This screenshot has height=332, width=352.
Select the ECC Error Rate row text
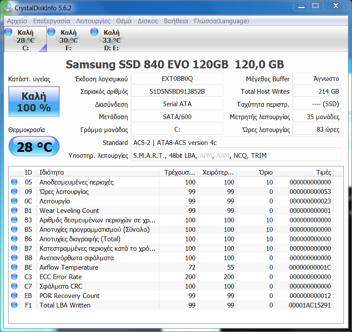pyautogui.click(x=61, y=277)
